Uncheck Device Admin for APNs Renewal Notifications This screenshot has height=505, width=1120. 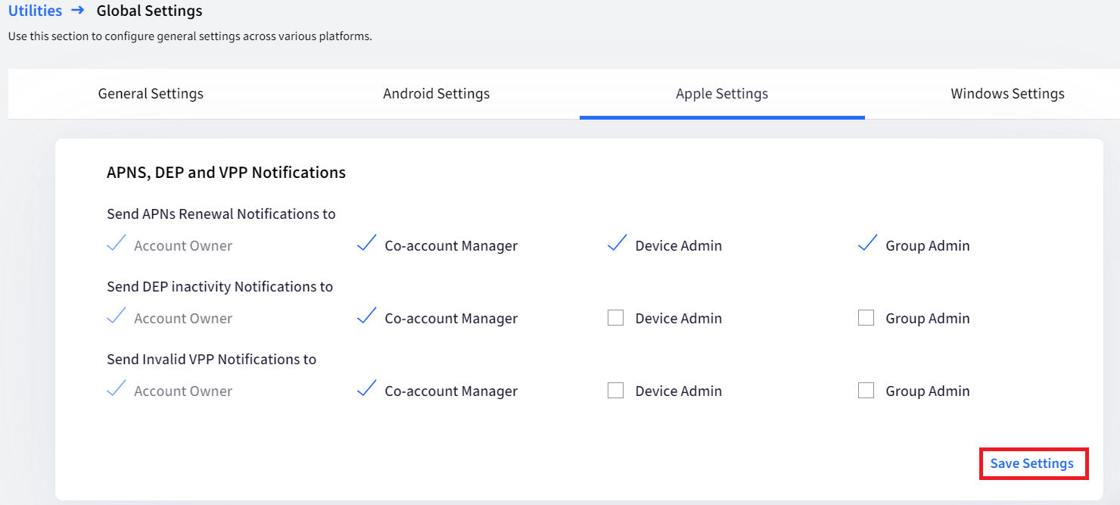coord(617,244)
